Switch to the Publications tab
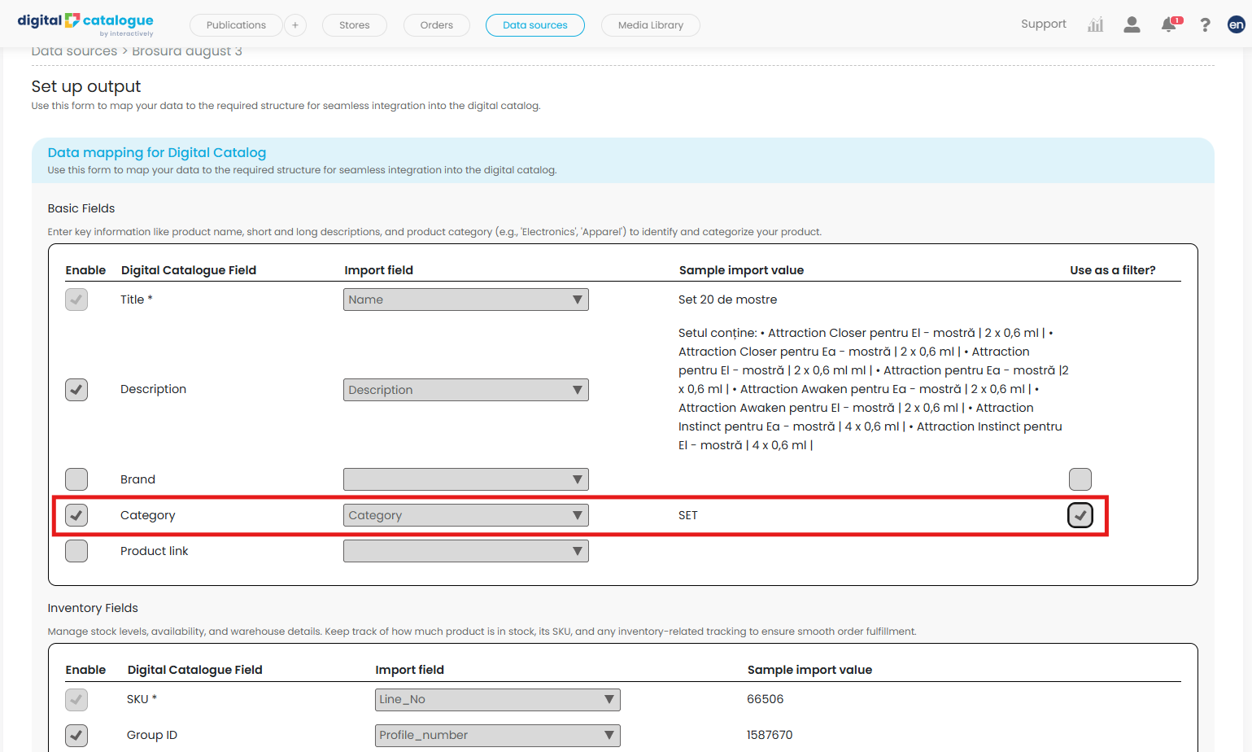This screenshot has width=1252, height=752. pyautogui.click(x=236, y=25)
